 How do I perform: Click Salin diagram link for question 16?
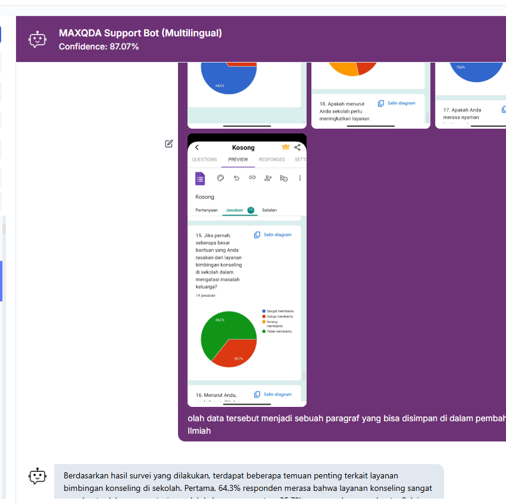pyautogui.click(x=277, y=394)
